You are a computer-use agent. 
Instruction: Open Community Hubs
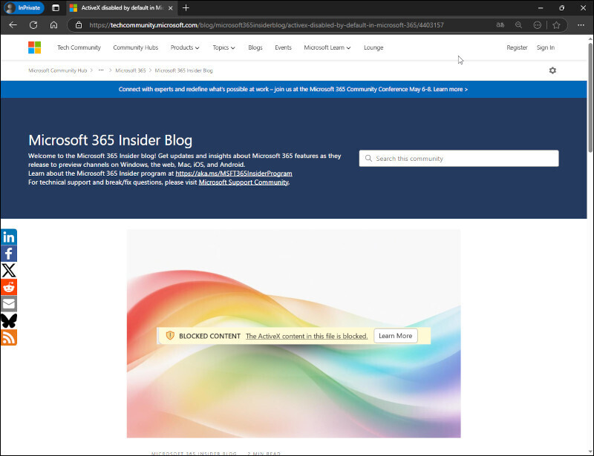tap(136, 47)
